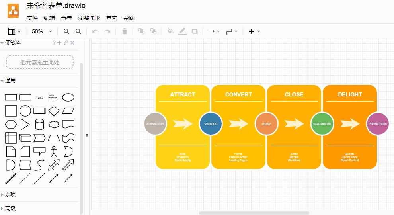Image resolution: width=394 pixels, height=215 pixels.
Task: Open the connection arrow style dropdown
Action: (214, 31)
